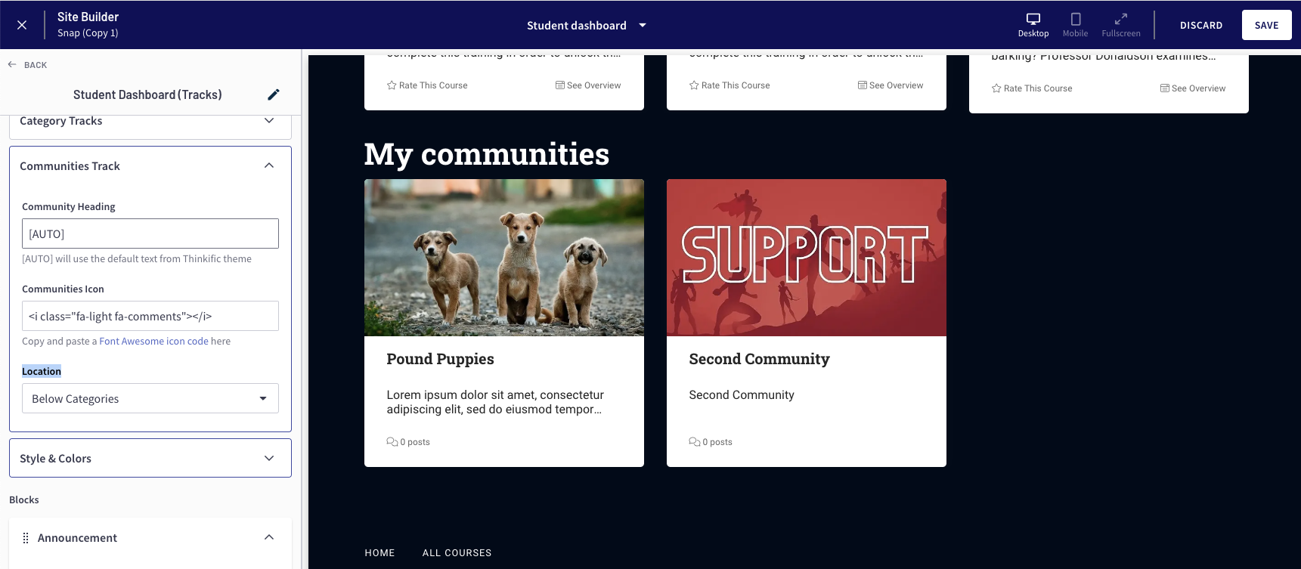Click the Community Heading input field
Image resolution: width=1301 pixels, height=569 pixels.
click(x=150, y=234)
